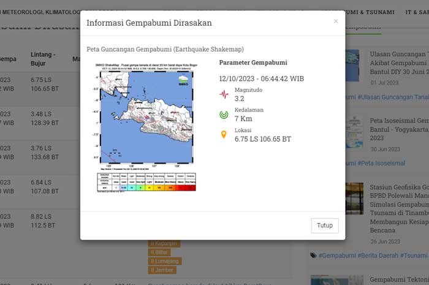Click the II Jember intensity label
429x285 pixels.
click(x=162, y=270)
